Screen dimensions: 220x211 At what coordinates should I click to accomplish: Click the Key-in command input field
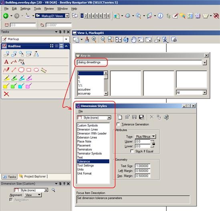coord(139,62)
